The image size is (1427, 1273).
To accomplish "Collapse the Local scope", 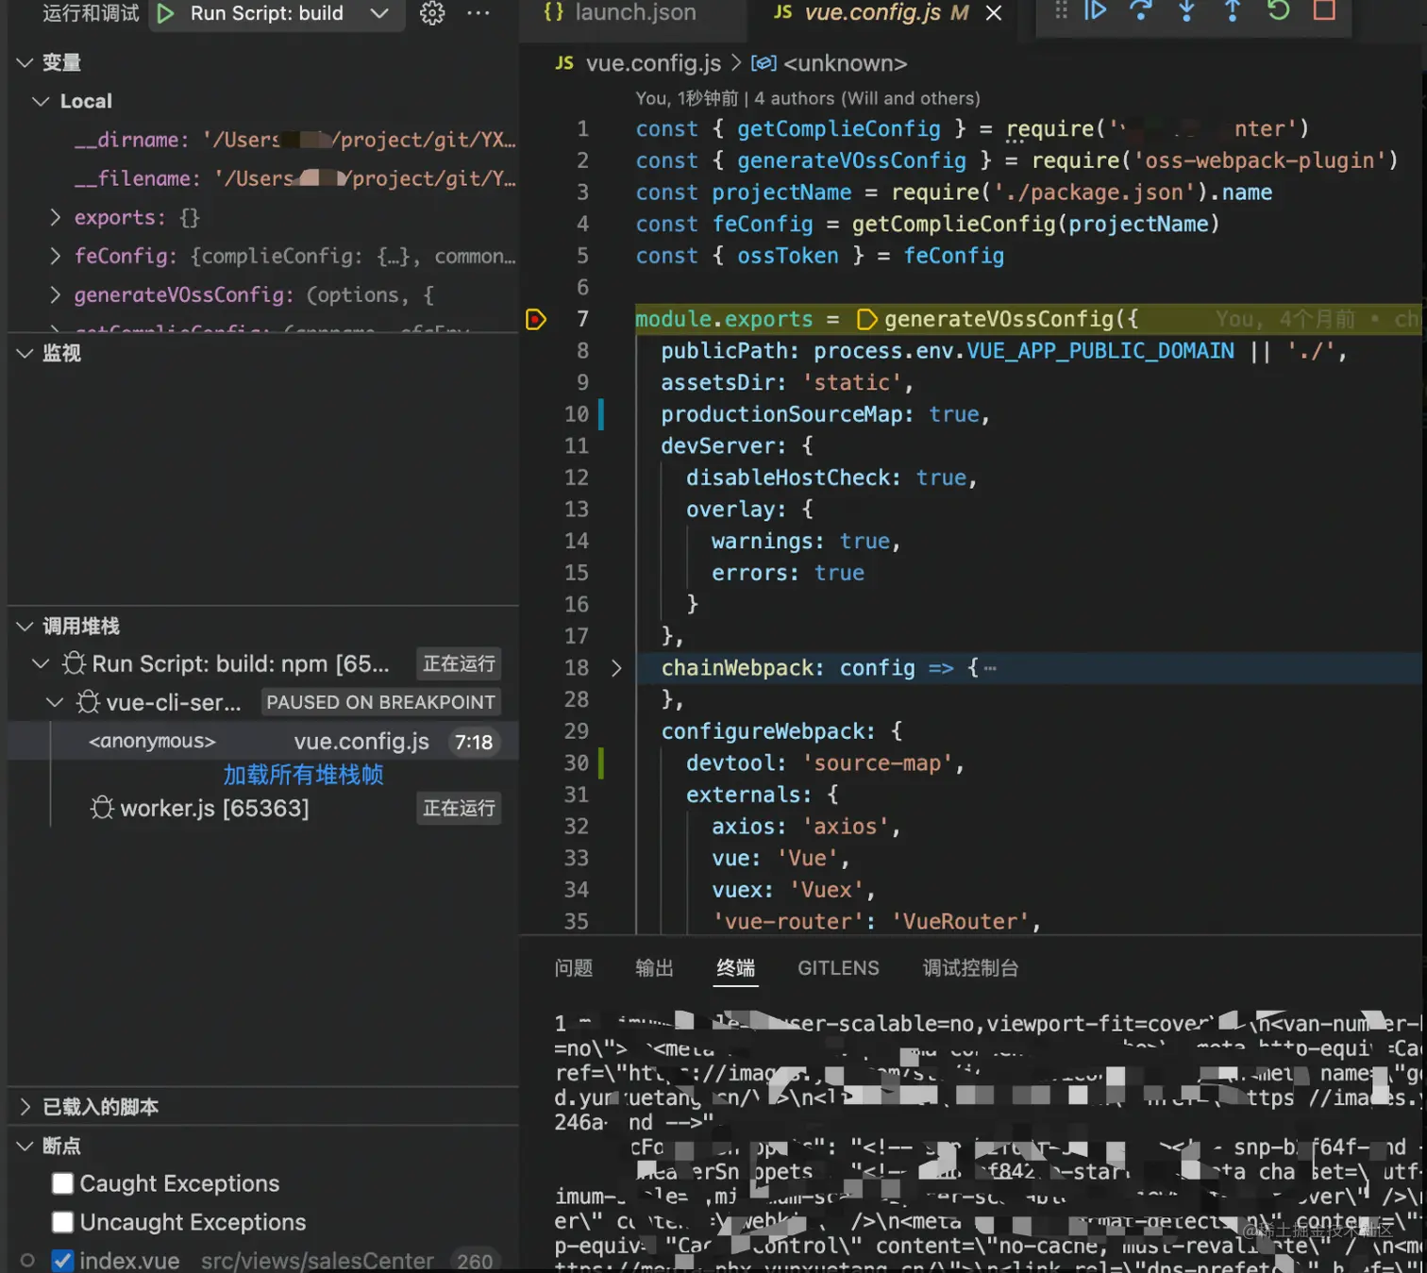I will [41, 101].
